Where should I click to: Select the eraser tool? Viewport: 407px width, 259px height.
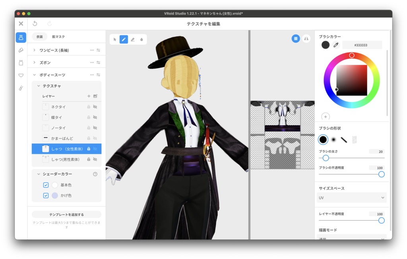pos(133,39)
